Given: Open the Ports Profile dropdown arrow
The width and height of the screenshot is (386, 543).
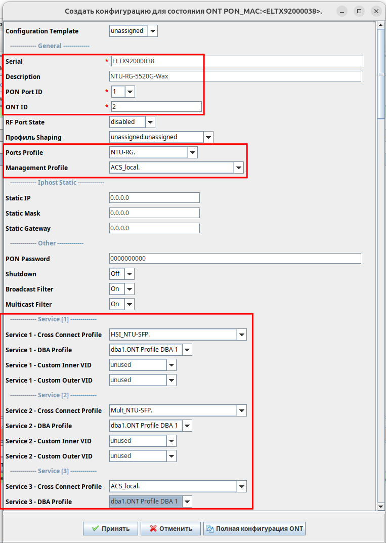Looking at the screenshot, I should [193, 152].
